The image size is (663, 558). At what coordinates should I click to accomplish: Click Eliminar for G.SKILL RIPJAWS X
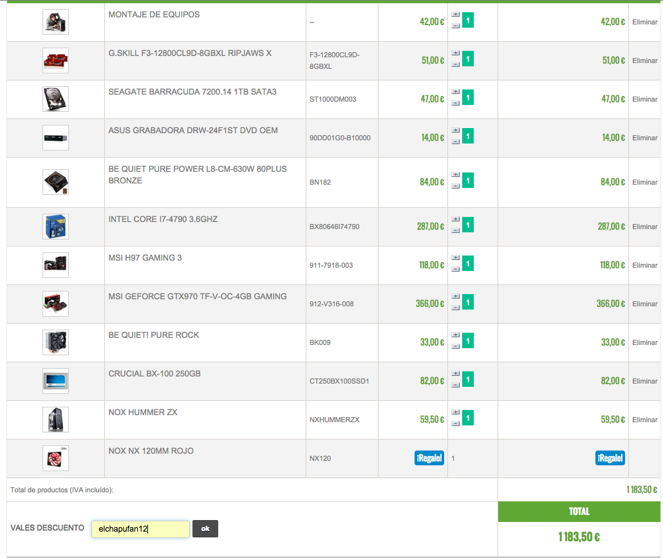point(645,60)
